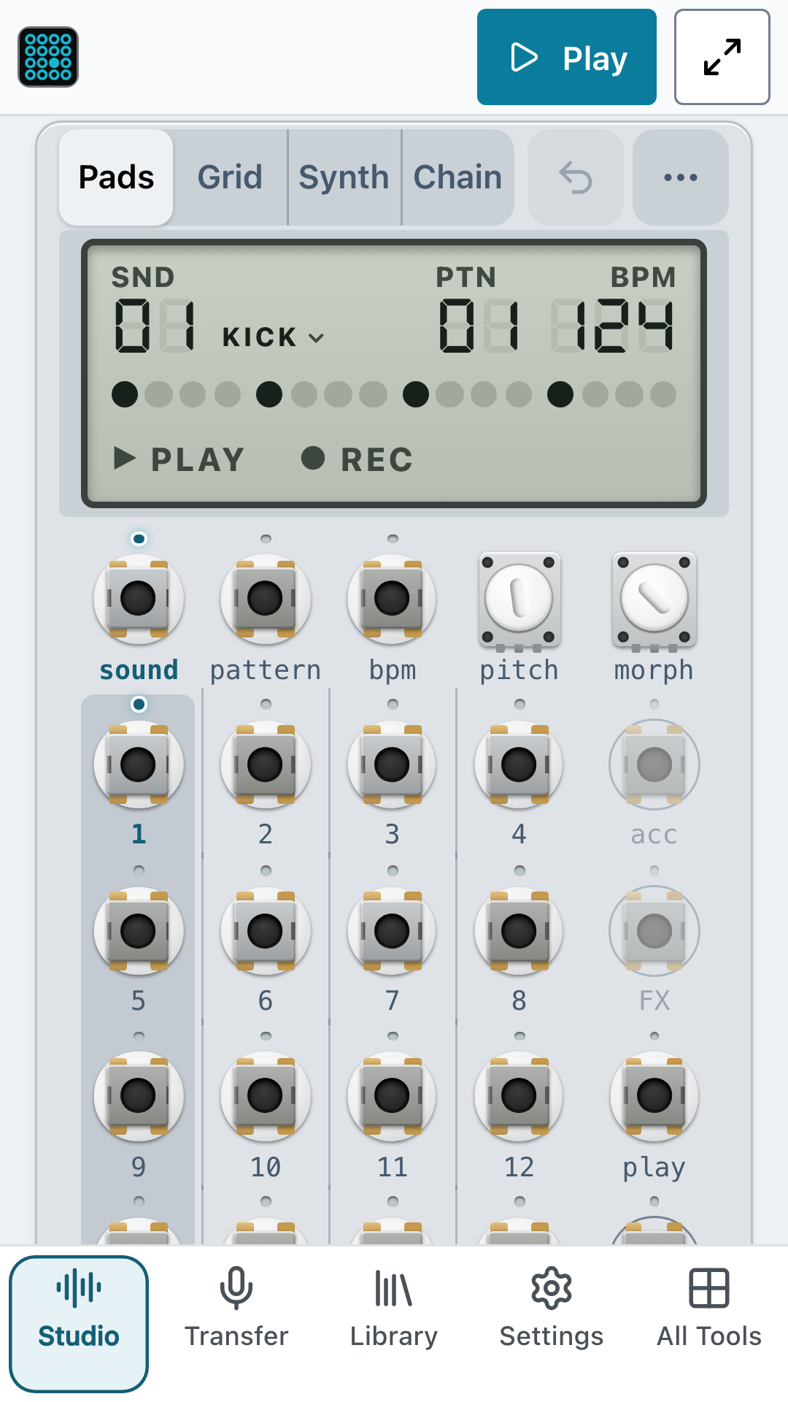Click the 'morph' label text
Screen dimensions: 788x1402
(654, 670)
